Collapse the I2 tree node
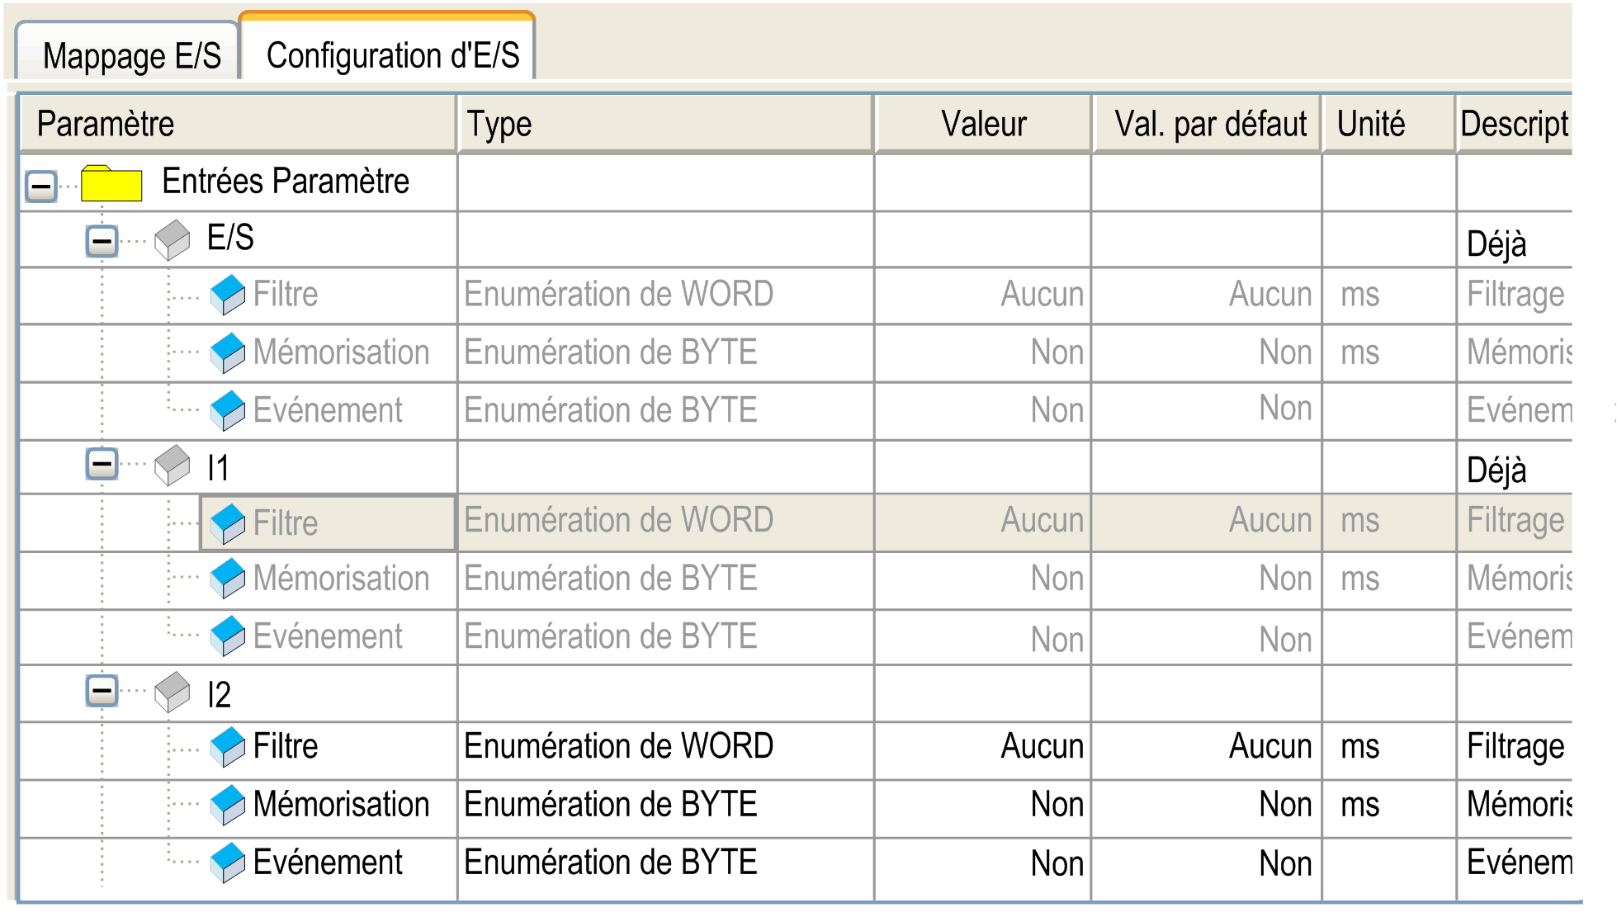This screenshot has width=1617, height=917. pyautogui.click(x=102, y=690)
